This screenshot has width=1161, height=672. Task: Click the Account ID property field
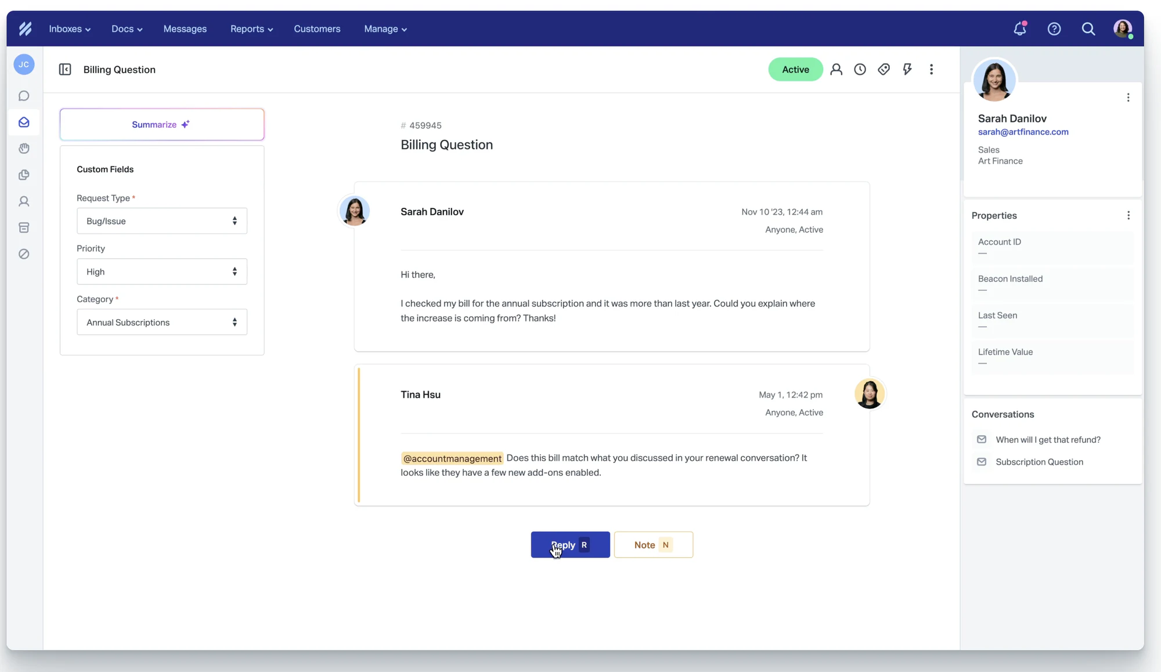coord(1052,247)
